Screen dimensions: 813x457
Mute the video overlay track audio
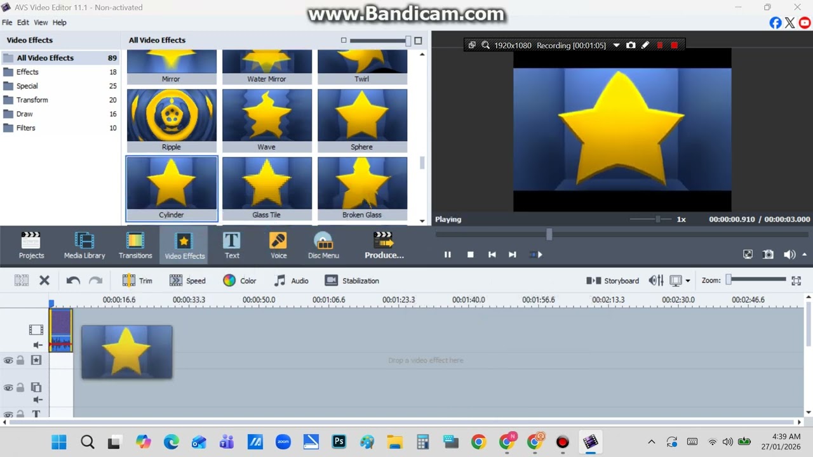37,400
